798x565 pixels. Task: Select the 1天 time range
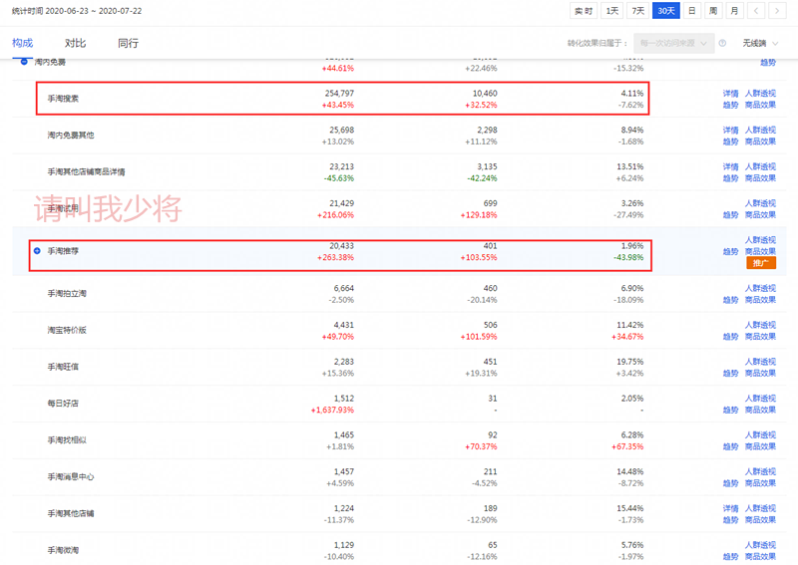coord(612,11)
